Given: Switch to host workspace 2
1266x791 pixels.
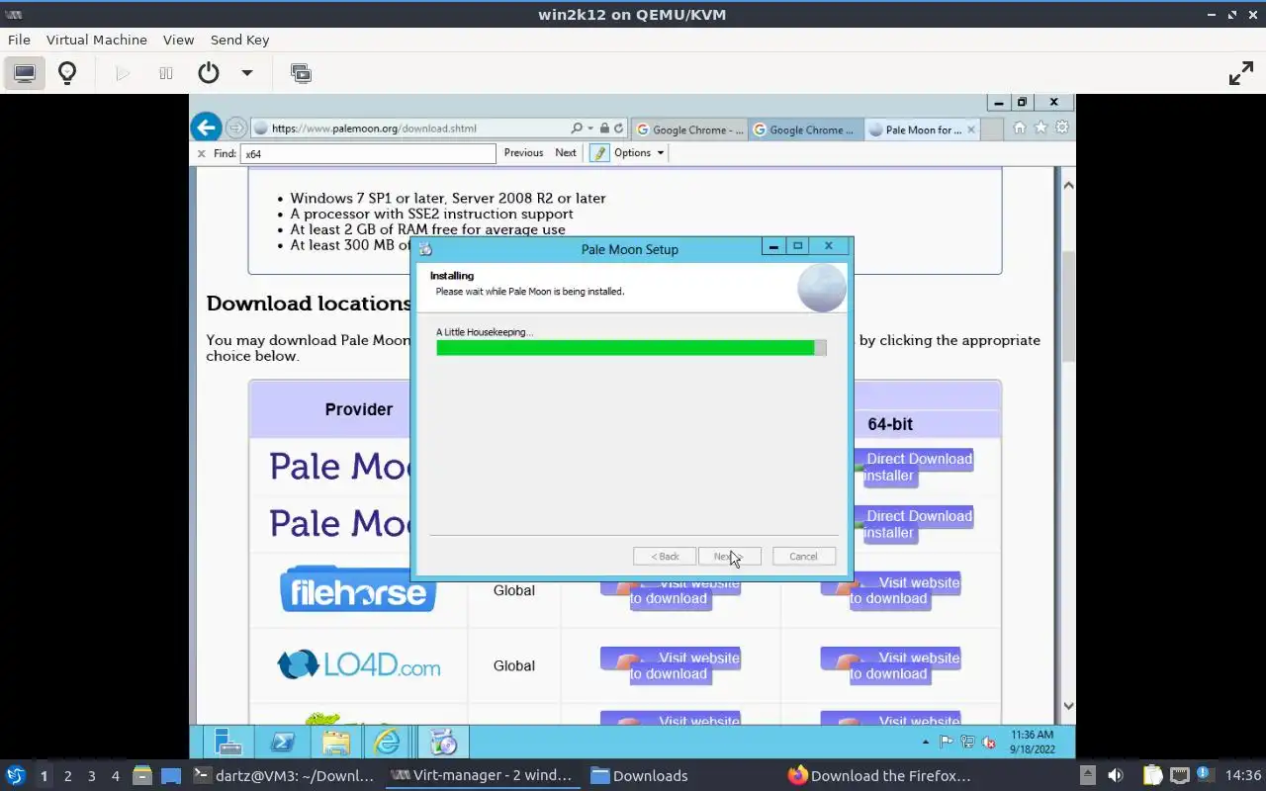Looking at the screenshot, I should pyautogui.click(x=67, y=776).
